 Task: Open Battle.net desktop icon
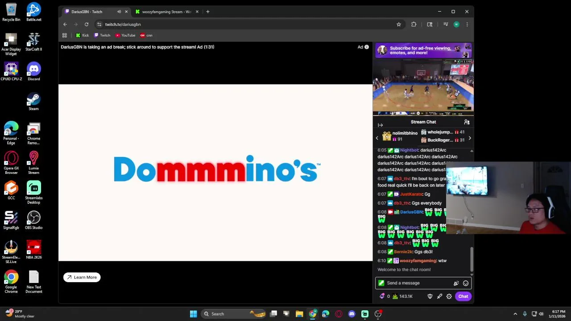tap(34, 12)
